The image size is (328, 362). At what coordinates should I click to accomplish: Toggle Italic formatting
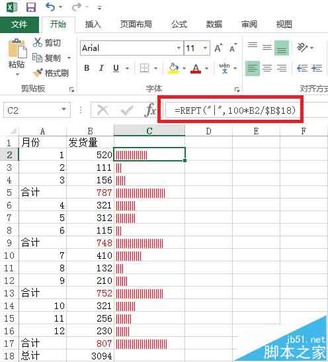coord(101,68)
